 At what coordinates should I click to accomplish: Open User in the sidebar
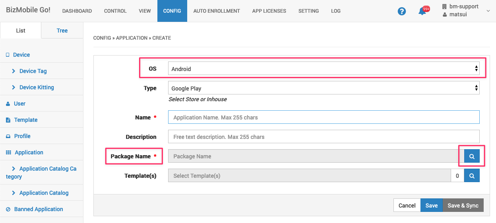[19, 104]
